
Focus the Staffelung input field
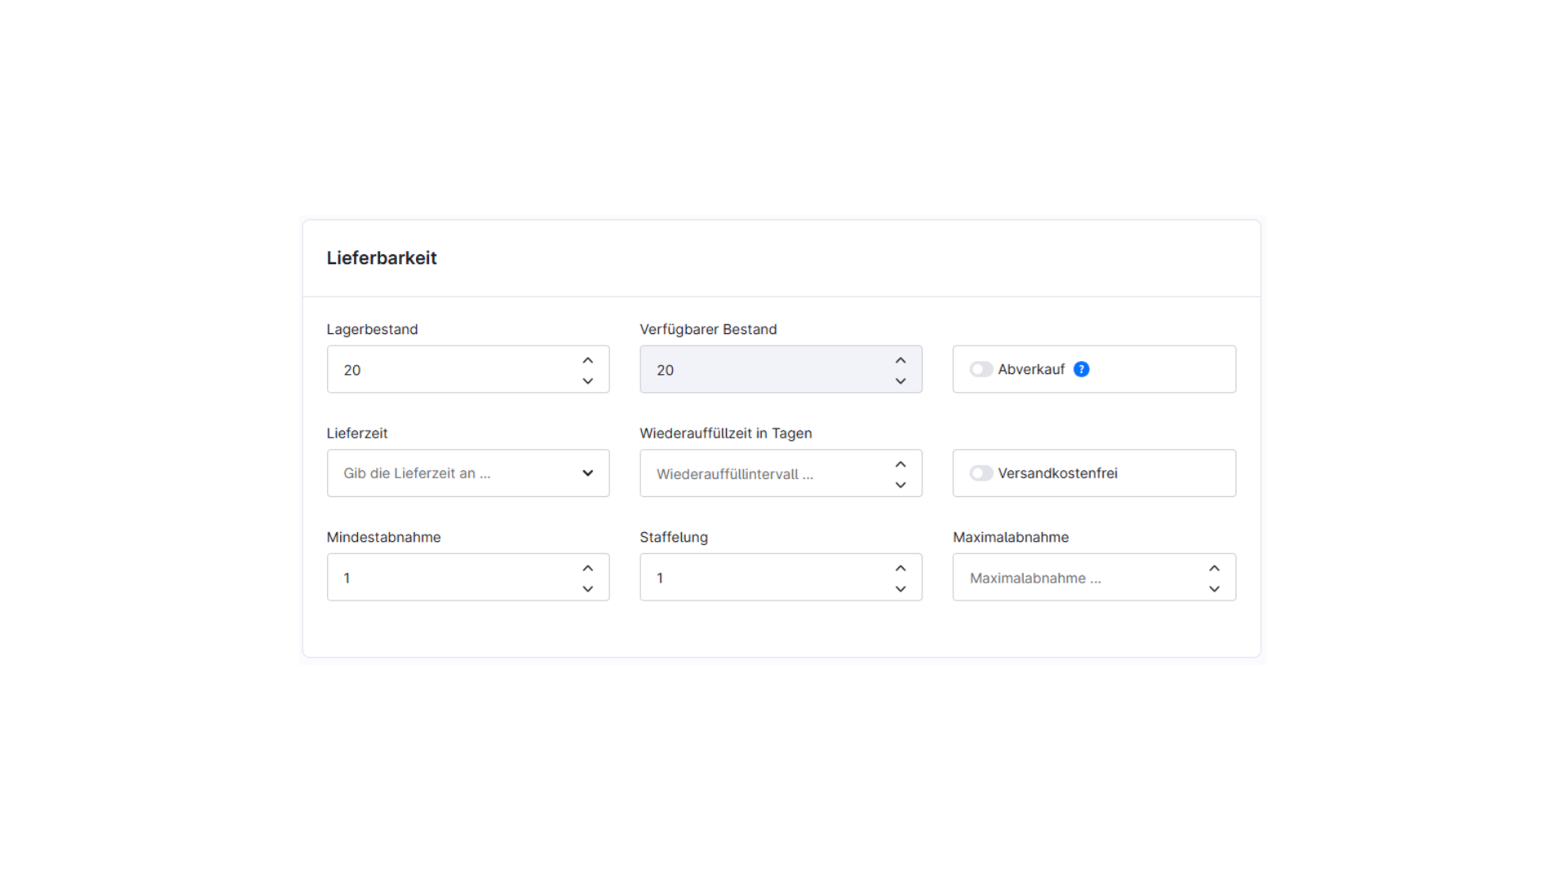coord(781,577)
